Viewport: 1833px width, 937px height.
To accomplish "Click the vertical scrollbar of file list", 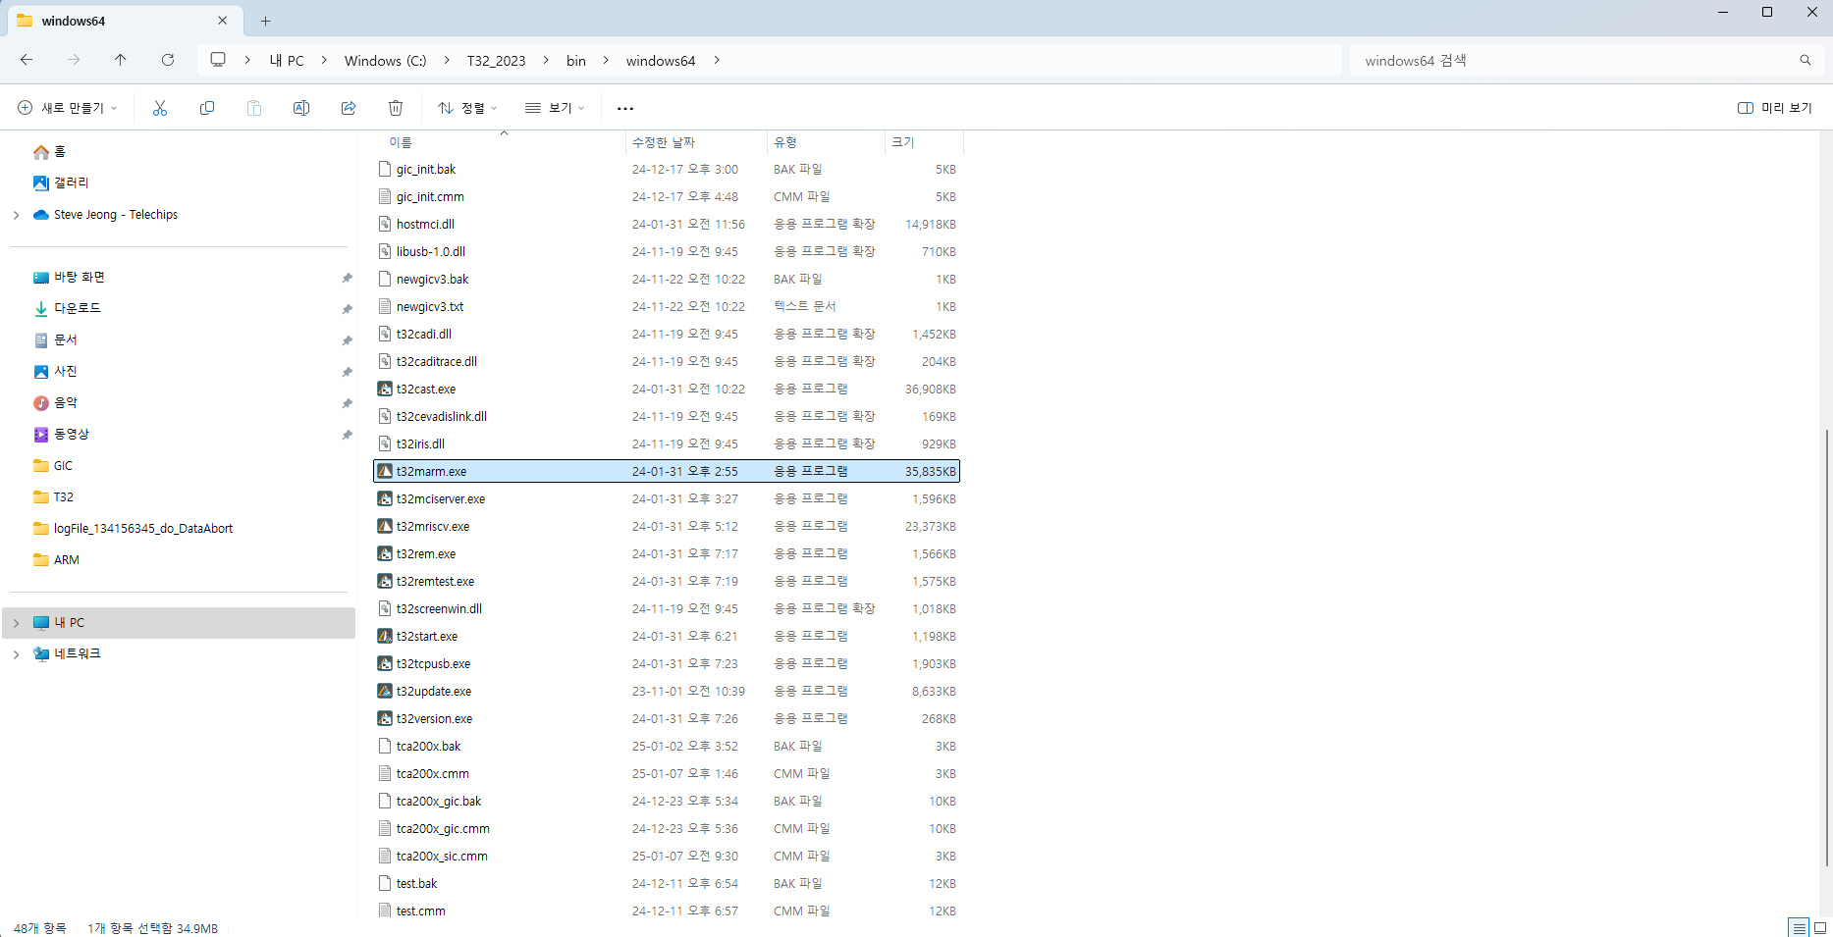I will click(x=1826, y=648).
